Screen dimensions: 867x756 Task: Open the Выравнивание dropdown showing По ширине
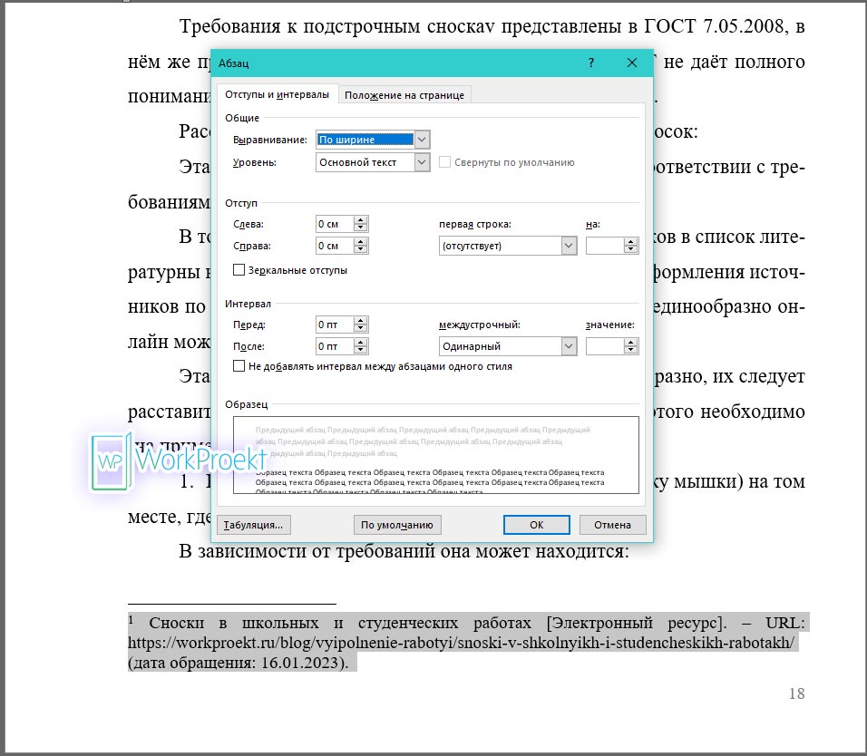pyautogui.click(x=423, y=139)
